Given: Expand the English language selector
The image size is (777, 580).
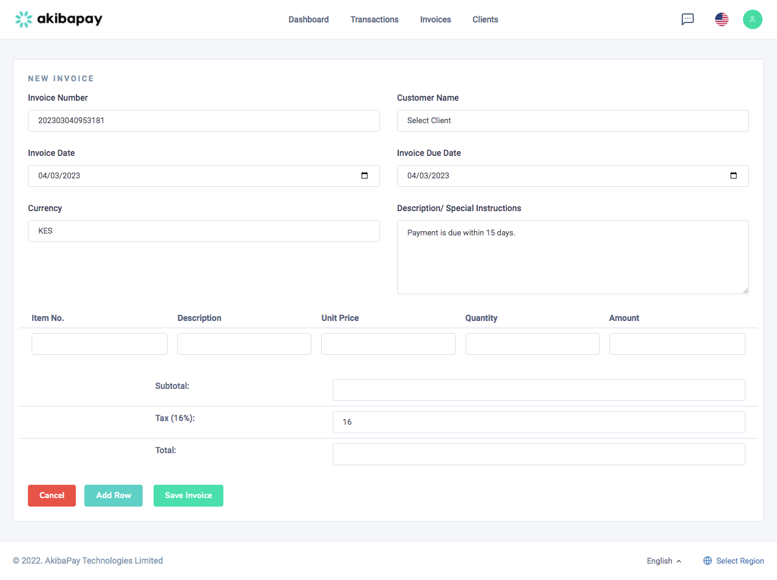Looking at the screenshot, I should pyautogui.click(x=664, y=561).
